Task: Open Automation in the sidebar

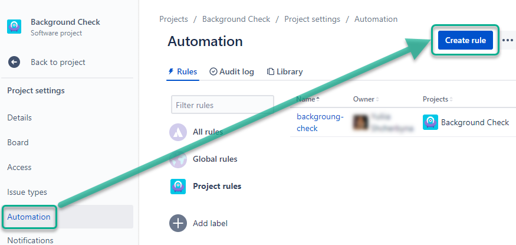Action: pos(29,217)
